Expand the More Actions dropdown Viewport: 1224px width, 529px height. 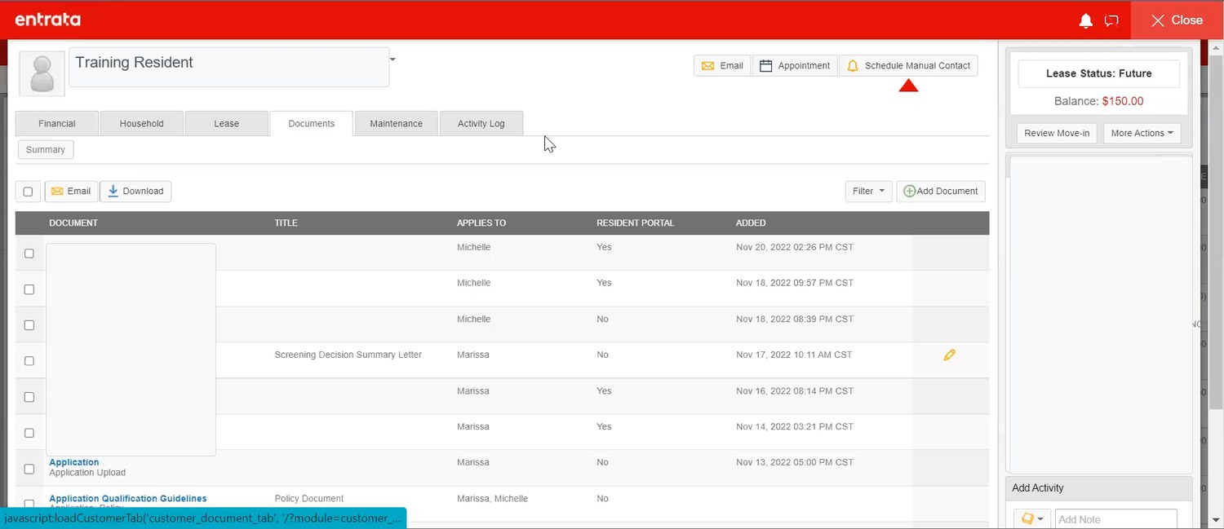(x=1142, y=133)
